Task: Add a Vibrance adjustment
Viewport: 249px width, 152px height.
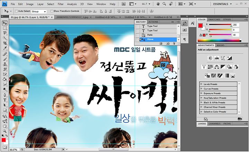Action: pyautogui.click(x=204, y=67)
